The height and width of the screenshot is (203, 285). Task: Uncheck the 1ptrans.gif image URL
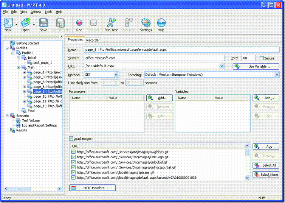tap(73, 172)
